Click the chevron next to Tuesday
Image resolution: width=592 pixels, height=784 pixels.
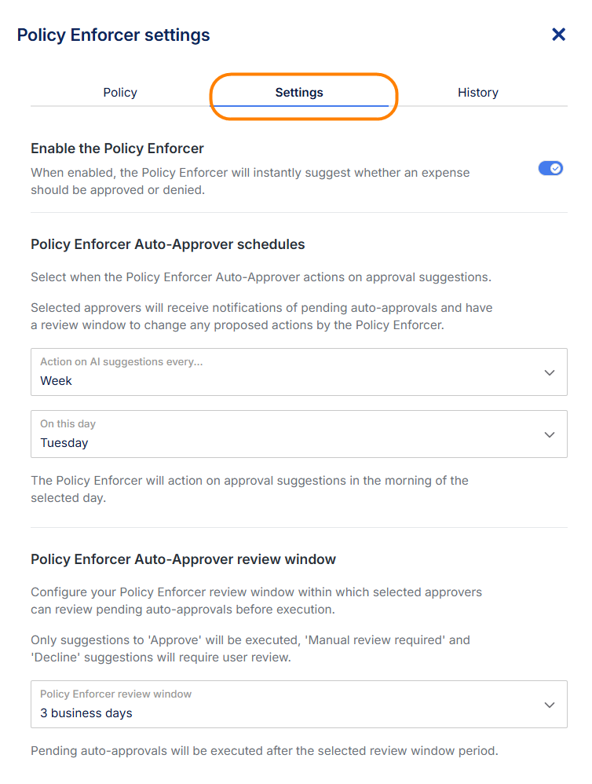(550, 434)
